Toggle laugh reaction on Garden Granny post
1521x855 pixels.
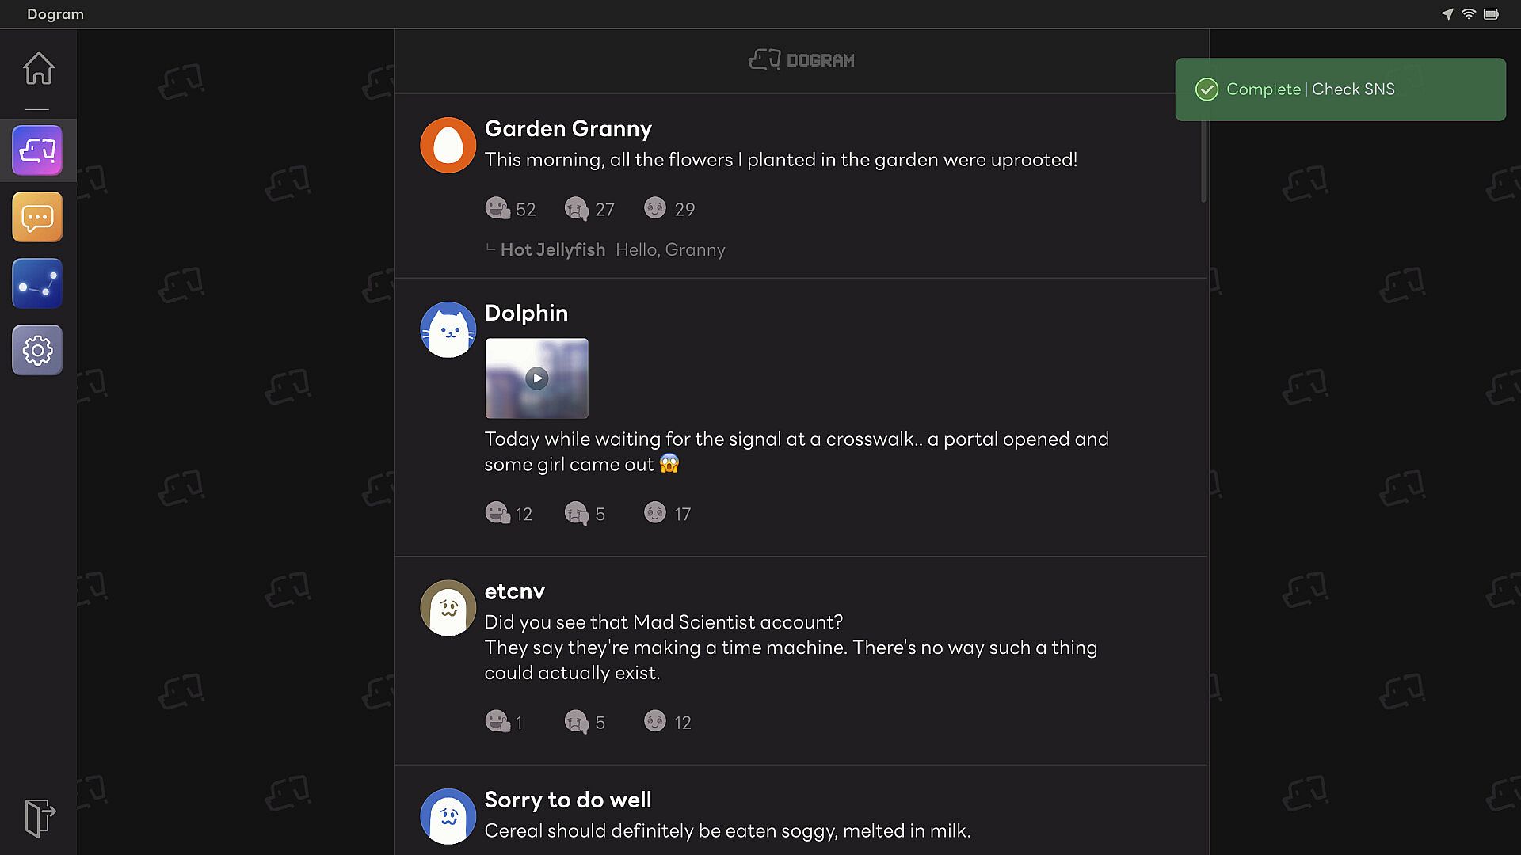[510, 209]
